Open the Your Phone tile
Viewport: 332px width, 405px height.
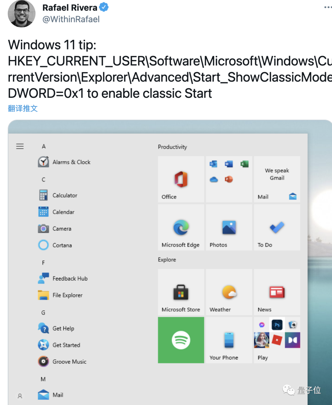point(229,340)
